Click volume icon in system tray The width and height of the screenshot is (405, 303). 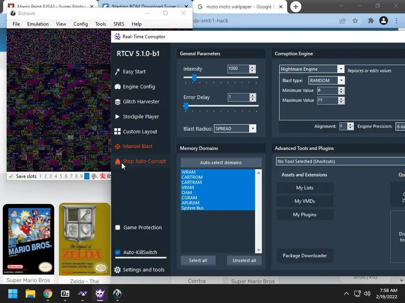point(367,294)
